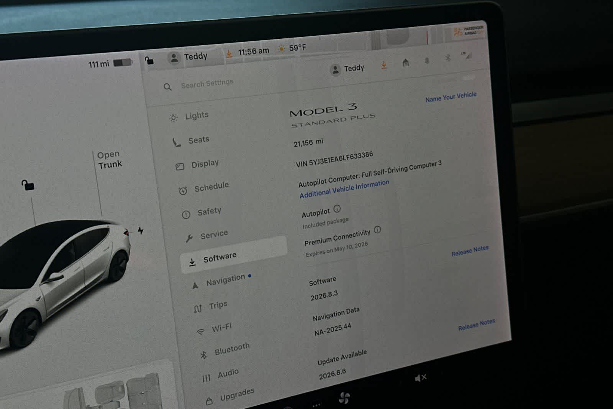The width and height of the screenshot is (613, 409).
Task: Open the Display settings menu
Action: tap(197, 165)
